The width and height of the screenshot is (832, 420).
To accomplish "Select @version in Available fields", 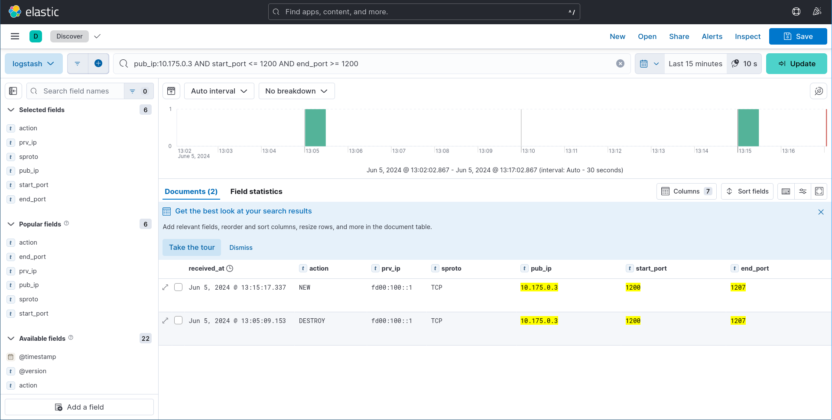I will click(x=32, y=371).
